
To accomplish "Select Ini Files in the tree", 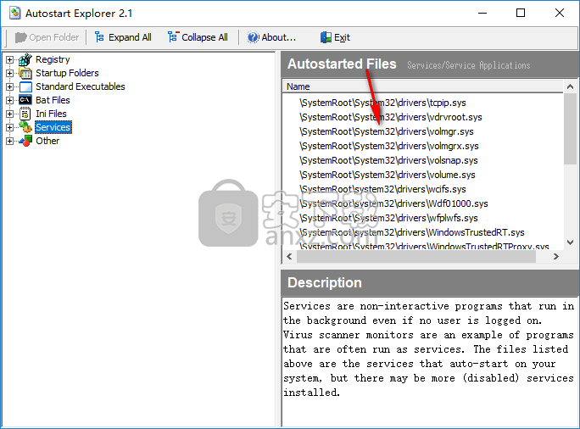I will tap(51, 114).
